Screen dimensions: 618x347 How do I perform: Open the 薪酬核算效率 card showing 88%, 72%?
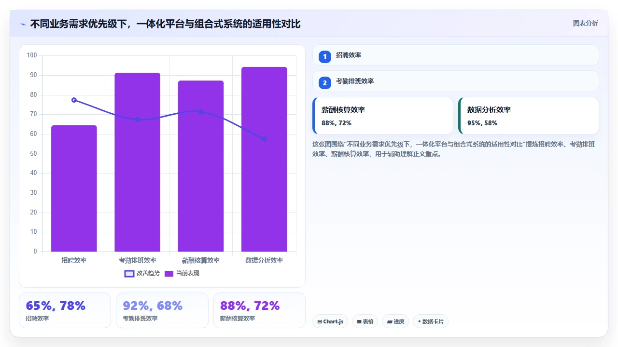point(383,116)
